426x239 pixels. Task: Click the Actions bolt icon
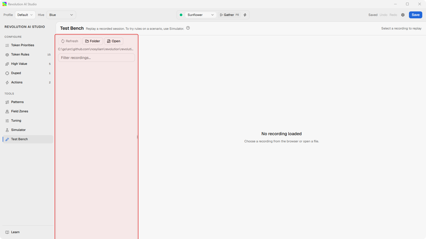pyautogui.click(x=7, y=83)
